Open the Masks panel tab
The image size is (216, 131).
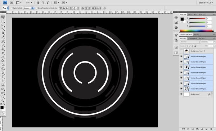197,35
